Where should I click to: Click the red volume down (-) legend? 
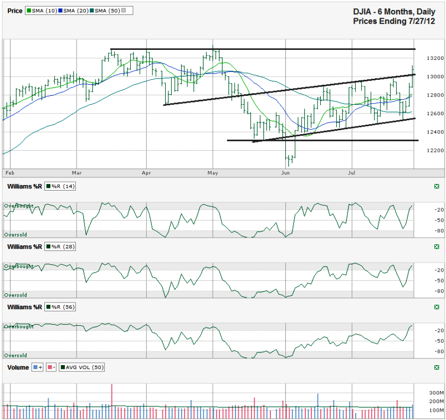(x=51, y=367)
